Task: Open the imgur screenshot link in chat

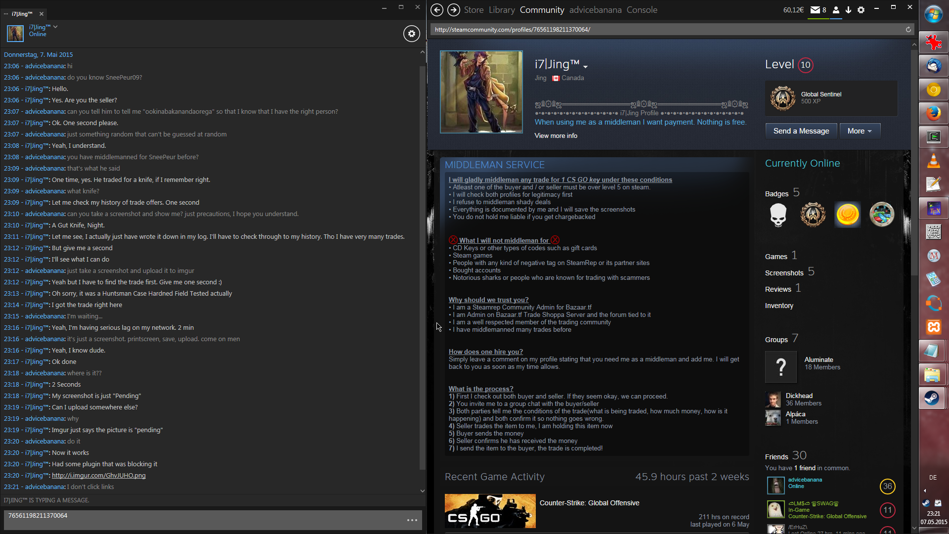Action: pos(98,476)
